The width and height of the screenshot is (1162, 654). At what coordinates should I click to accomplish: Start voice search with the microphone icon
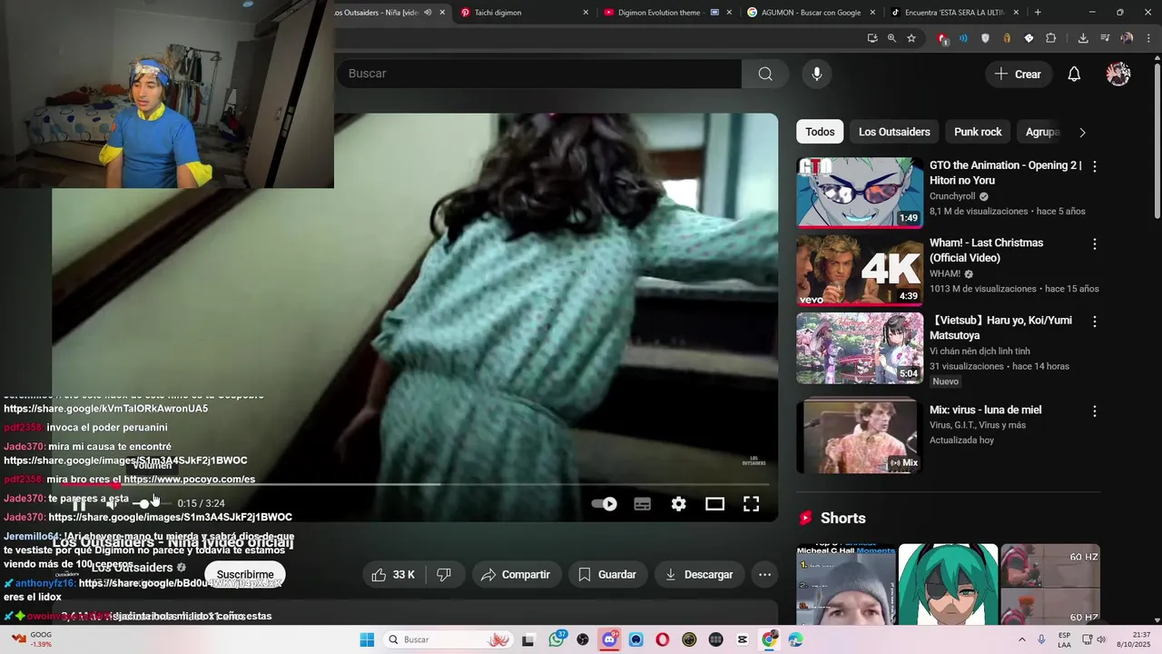pos(817,74)
